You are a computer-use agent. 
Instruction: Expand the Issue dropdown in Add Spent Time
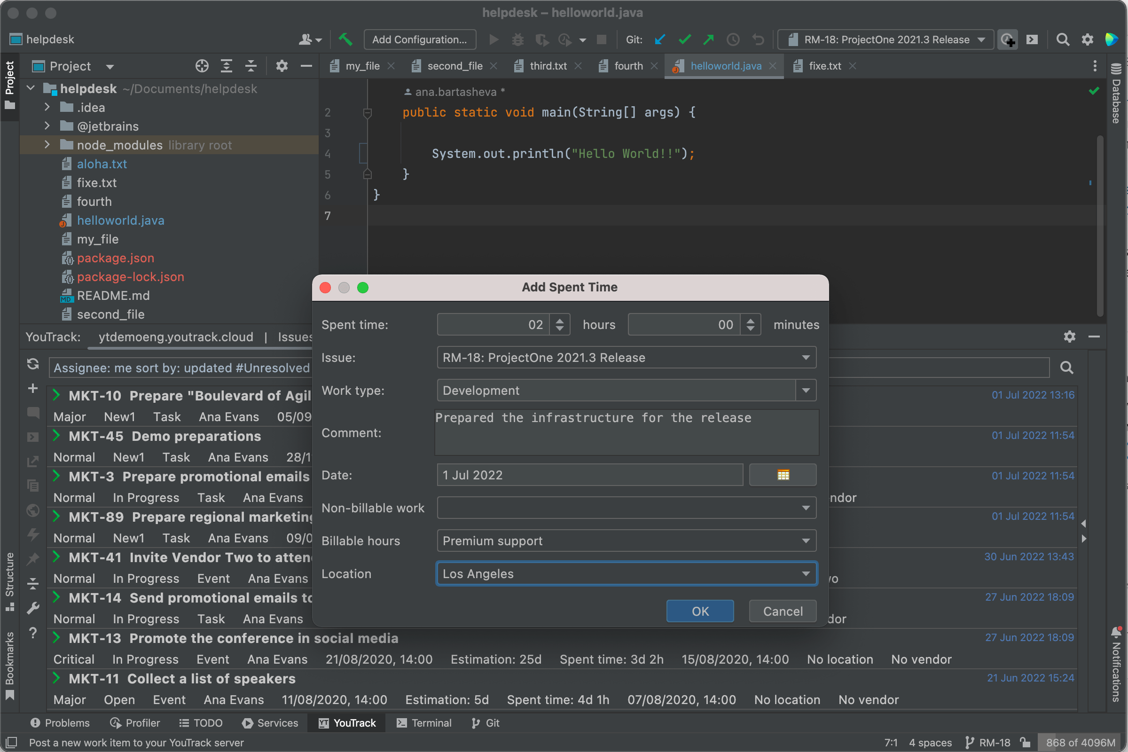tap(804, 357)
